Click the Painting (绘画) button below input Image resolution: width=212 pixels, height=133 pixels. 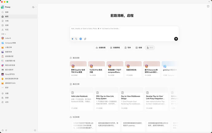(x=139, y=48)
